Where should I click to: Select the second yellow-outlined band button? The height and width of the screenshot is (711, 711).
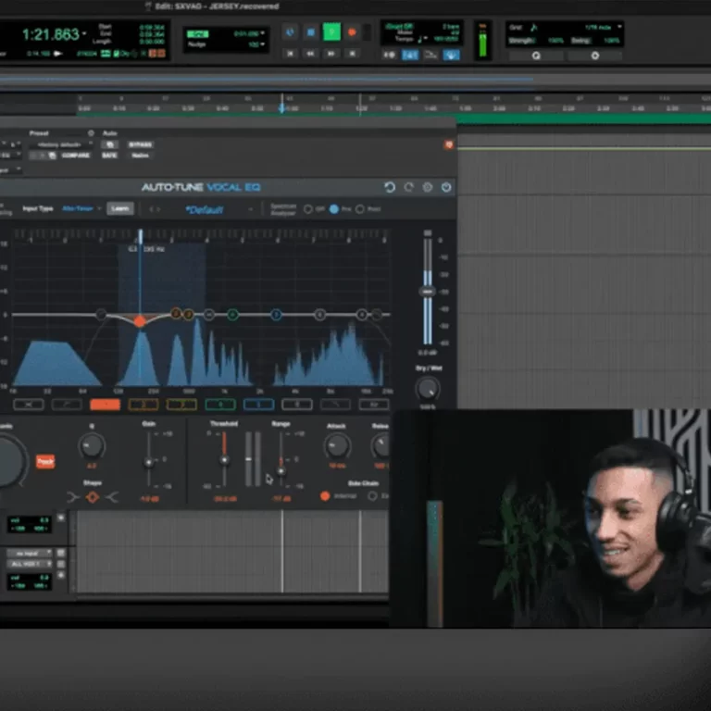click(x=181, y=404)
